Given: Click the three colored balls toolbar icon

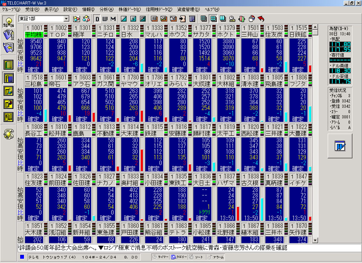Looking at the screenshot, I should (x=76, y=19).
